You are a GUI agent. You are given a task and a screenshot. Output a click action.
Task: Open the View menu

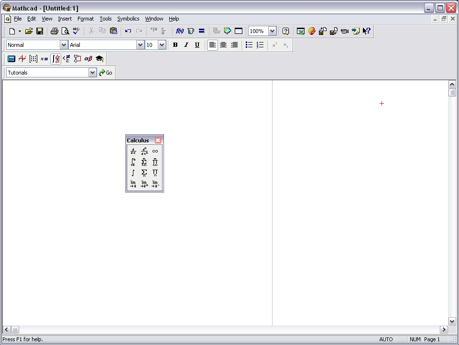(47, 19)
